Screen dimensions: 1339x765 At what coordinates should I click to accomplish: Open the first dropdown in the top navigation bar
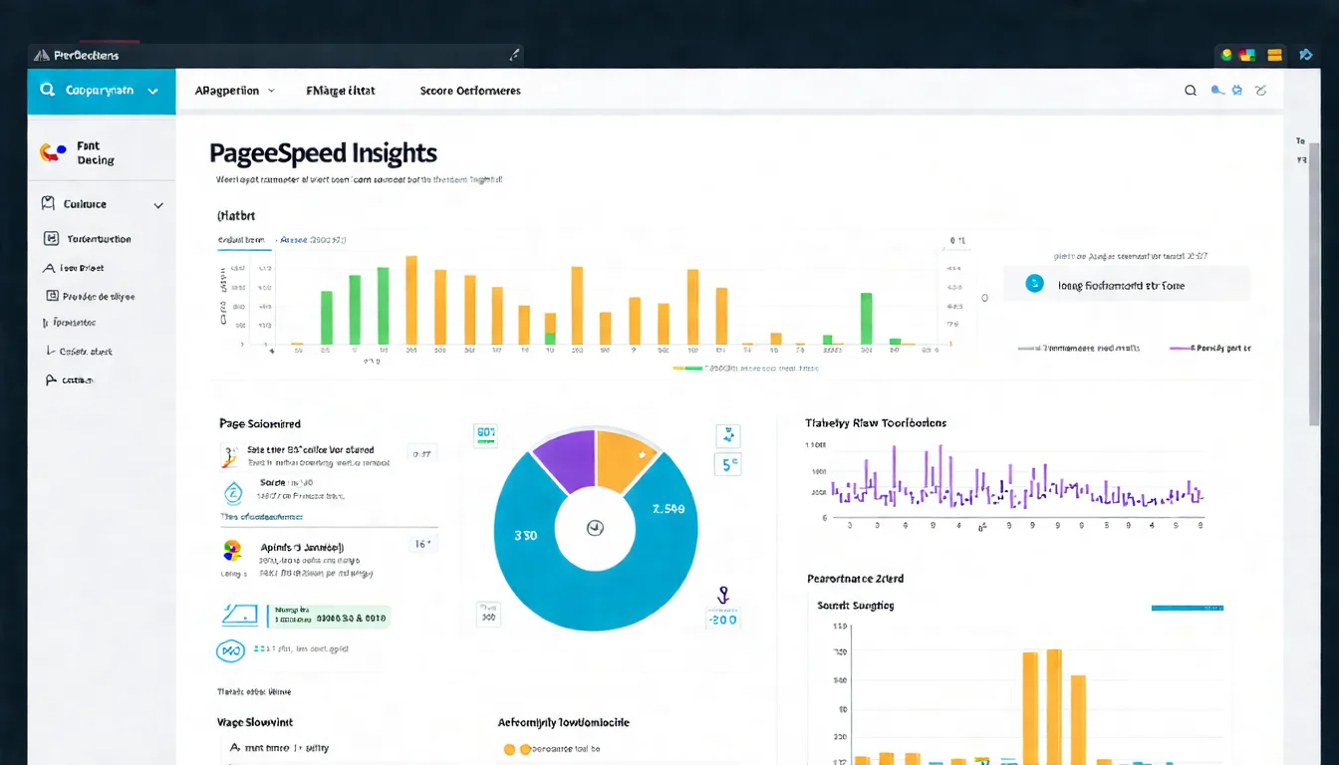pyautogui.click(x=233, y=90)
